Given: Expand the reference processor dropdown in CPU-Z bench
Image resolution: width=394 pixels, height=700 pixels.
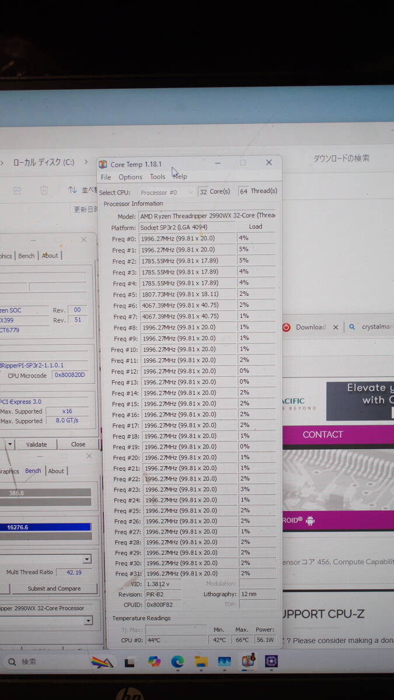Looking at the screenshot, I should 88,621.
